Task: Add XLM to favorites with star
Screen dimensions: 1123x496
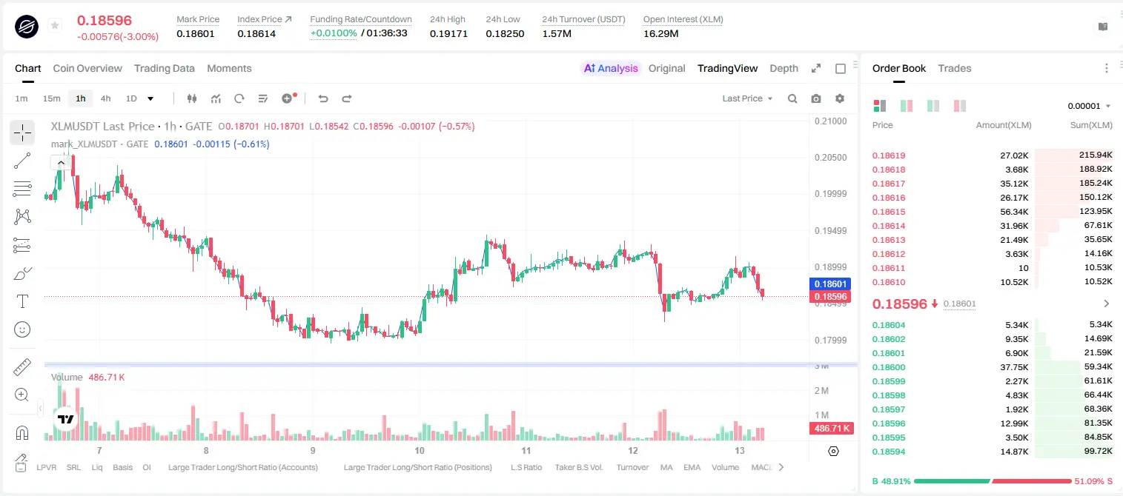Action: point(55,26)
